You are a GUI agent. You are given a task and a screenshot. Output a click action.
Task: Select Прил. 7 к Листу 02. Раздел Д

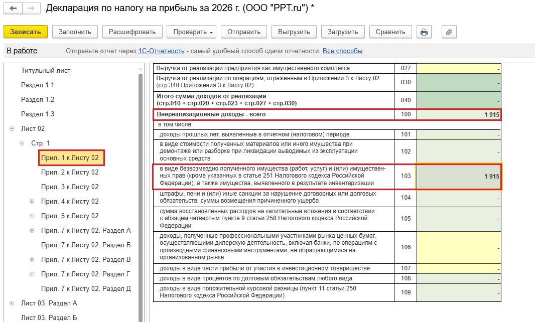86,289
